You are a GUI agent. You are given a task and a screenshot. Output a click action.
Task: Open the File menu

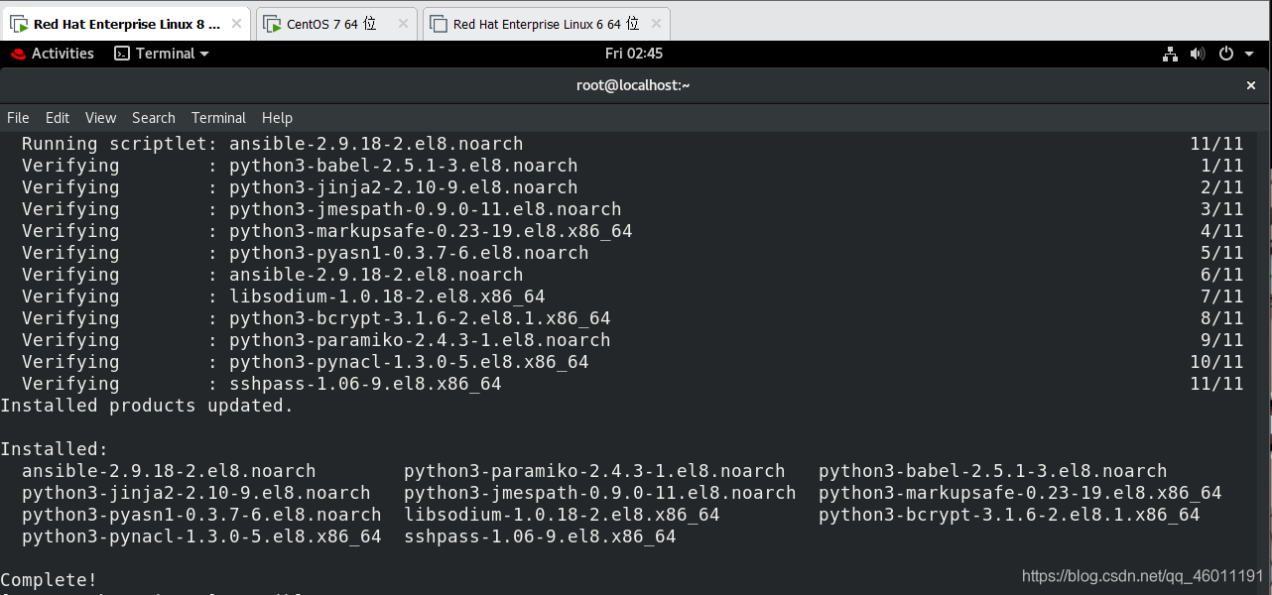[x=18, y=117]
